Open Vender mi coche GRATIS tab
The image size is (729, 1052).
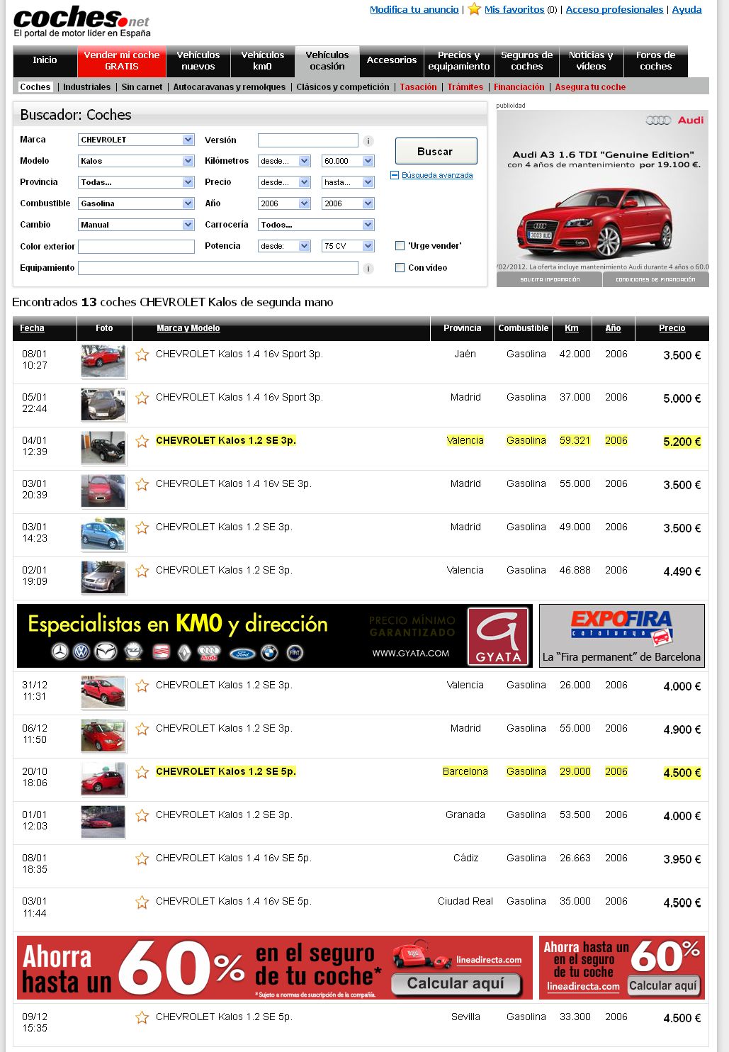click(x=122, y=61)
